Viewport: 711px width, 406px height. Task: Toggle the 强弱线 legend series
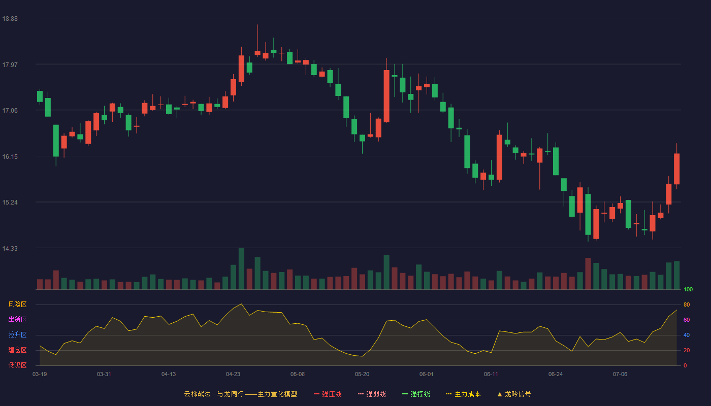pyautogui.click(x=372, y=394)
